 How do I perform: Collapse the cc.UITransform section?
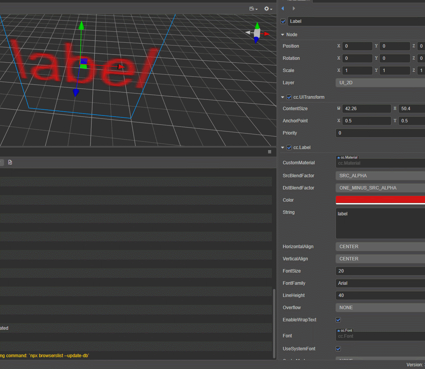click(283, 97)
